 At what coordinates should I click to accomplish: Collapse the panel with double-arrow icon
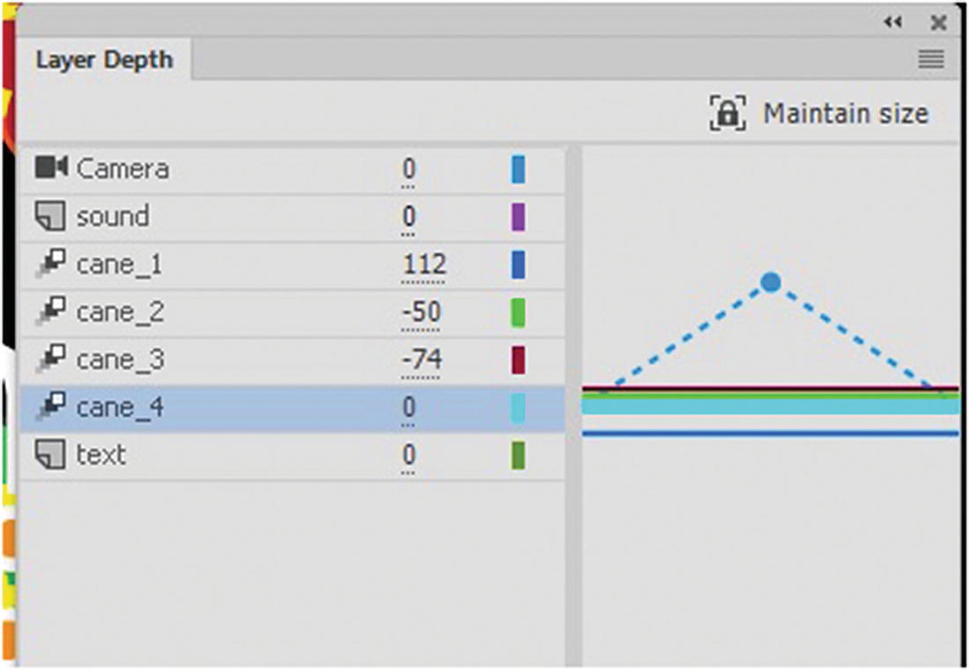[x=893, y=23]
